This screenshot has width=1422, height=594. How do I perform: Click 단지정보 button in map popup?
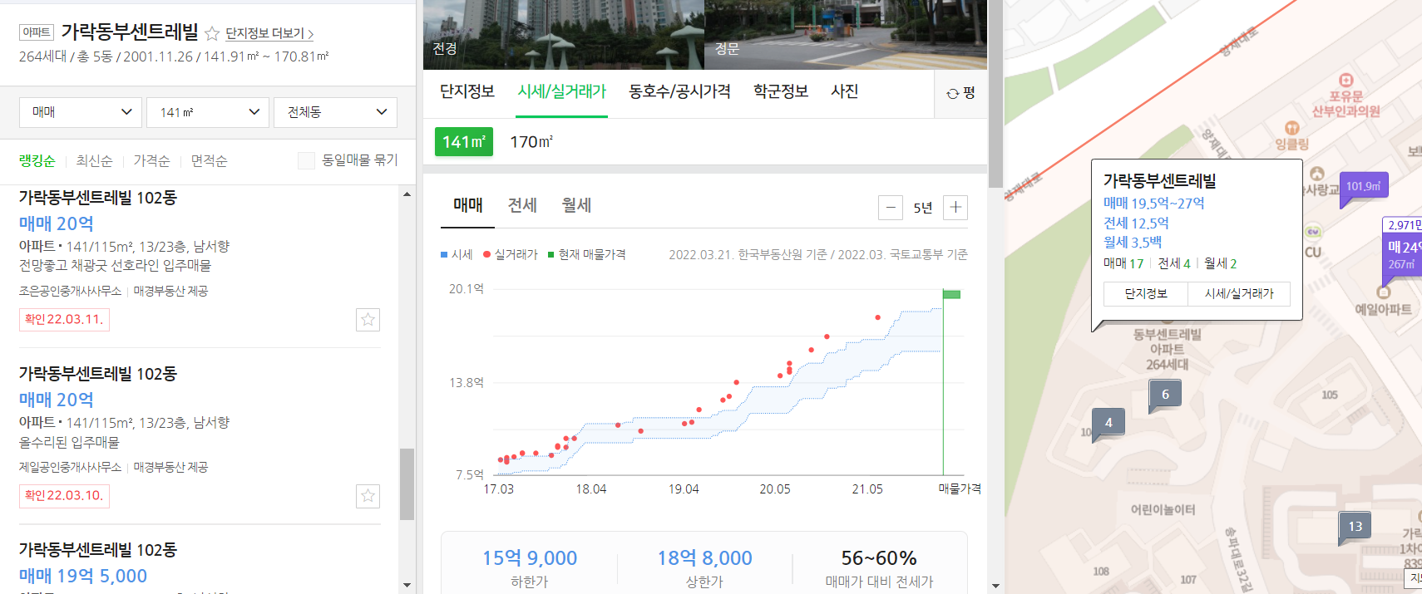point(1145,294)
